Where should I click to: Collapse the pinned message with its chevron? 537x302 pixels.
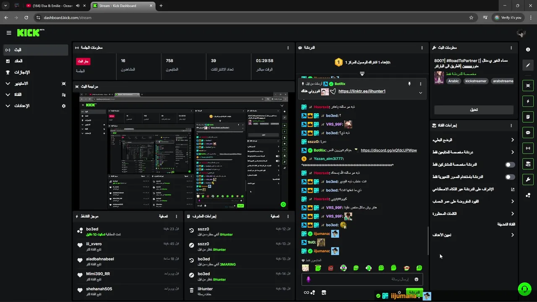420,93
